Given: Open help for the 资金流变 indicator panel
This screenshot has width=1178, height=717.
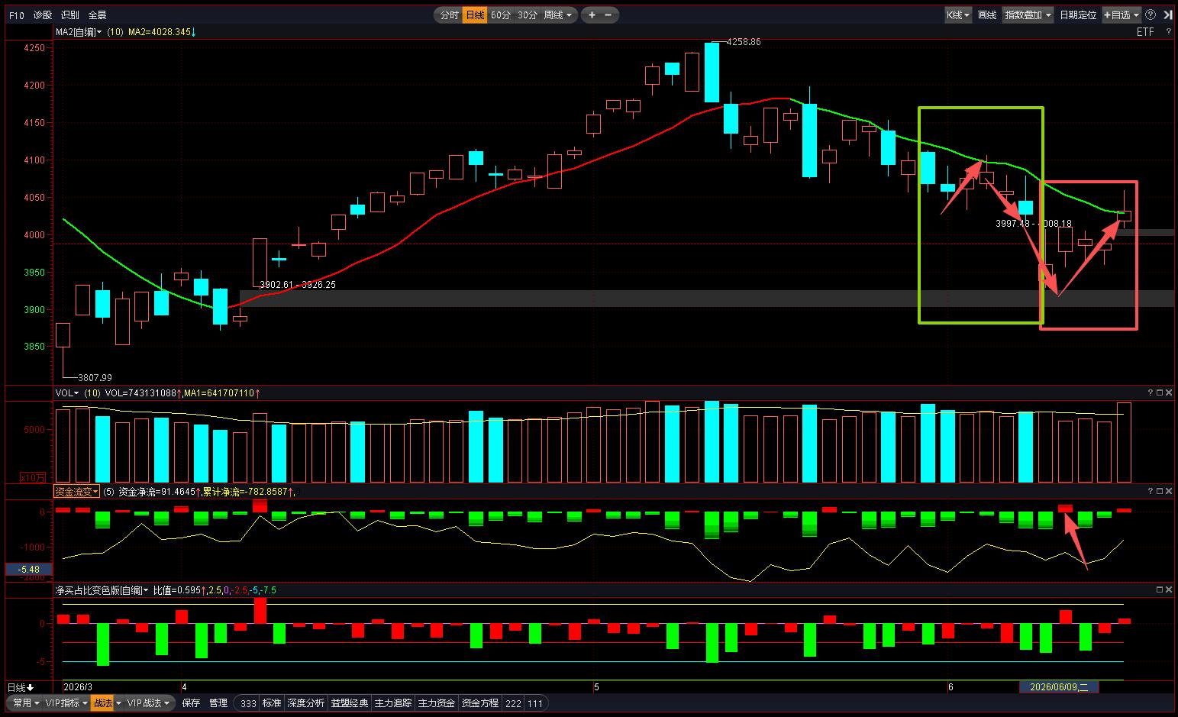Looking at the screenshot, I should click(1150, 491).
